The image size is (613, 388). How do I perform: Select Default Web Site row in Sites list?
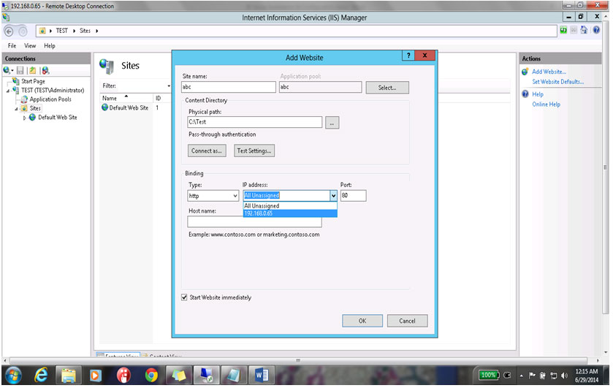click(129, 108)
